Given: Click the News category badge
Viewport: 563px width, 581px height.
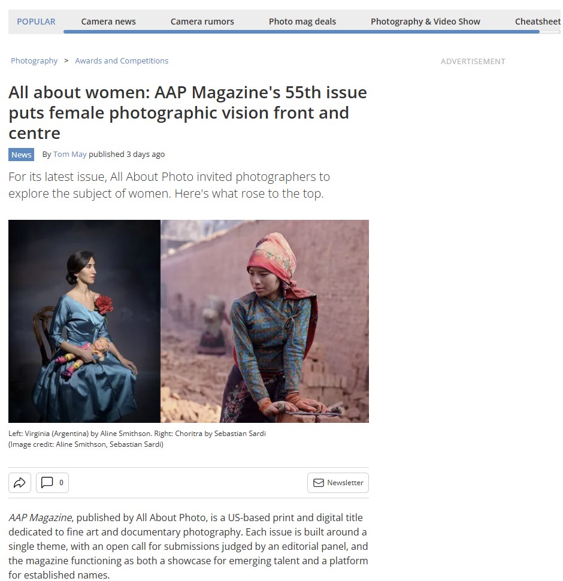Looking at the screenshot, I should 21,155.
